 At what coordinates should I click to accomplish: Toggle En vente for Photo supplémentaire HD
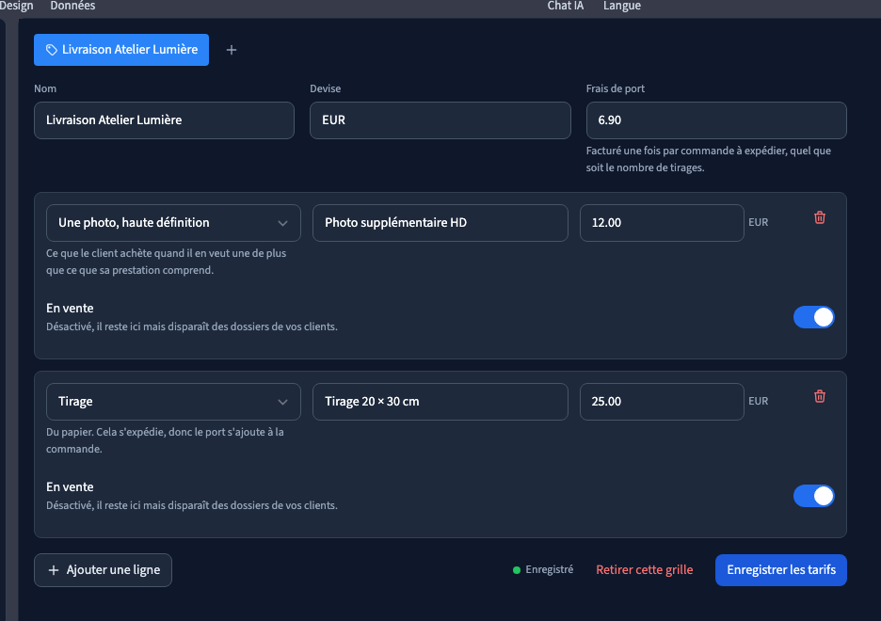point(813,317)
